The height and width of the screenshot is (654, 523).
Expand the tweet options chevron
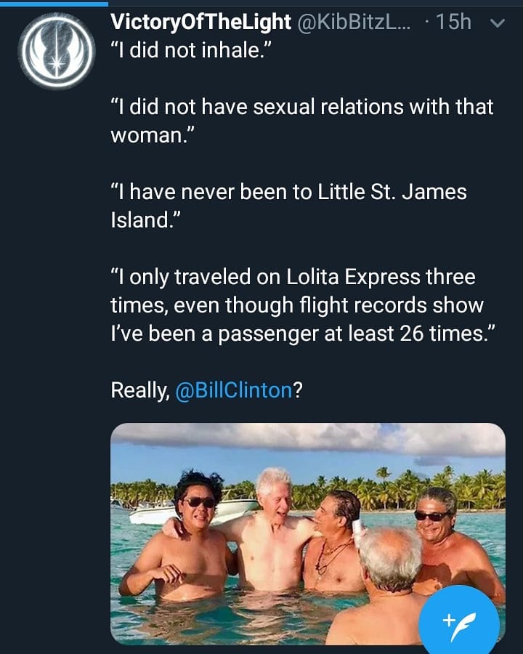[498, 23]
